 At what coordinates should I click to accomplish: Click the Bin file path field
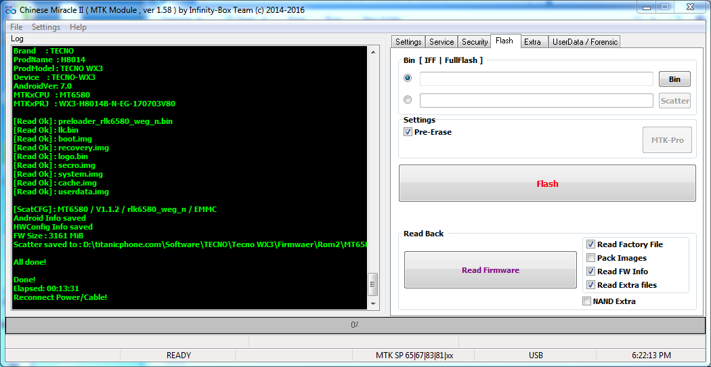coord(536,79)
